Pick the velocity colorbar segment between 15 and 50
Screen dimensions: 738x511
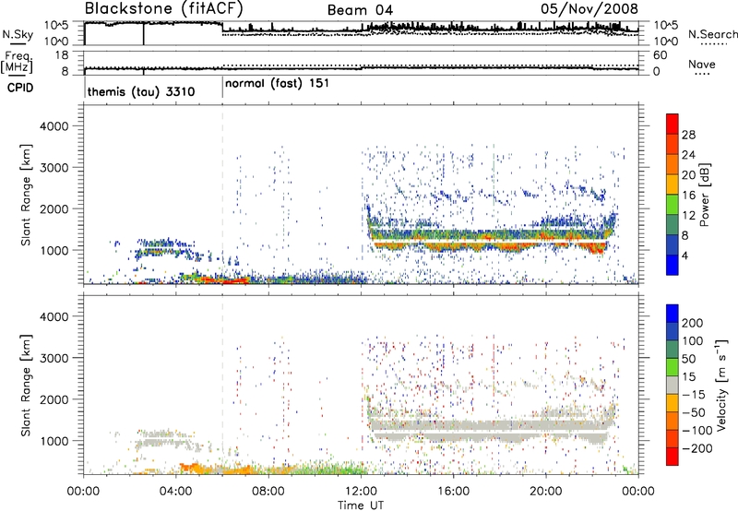pyautogui.click(x=673, y=367)
